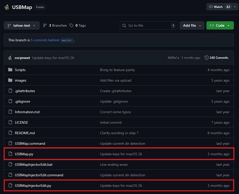The width and height of the screenshot is (239, 194).
Task: Click the USBMap repository owner avatar
Action: (7, 7)
